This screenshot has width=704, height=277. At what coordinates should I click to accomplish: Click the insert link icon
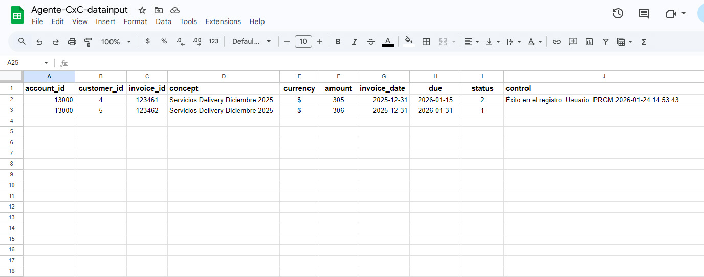pos(557,42)
